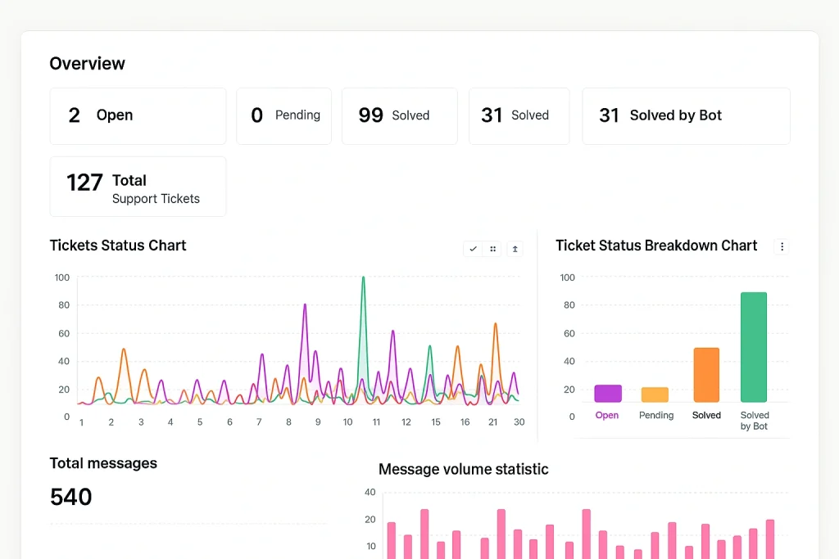Click the Solved label under the orange bar
Screen dimensions: 839x559
[706, 415]
